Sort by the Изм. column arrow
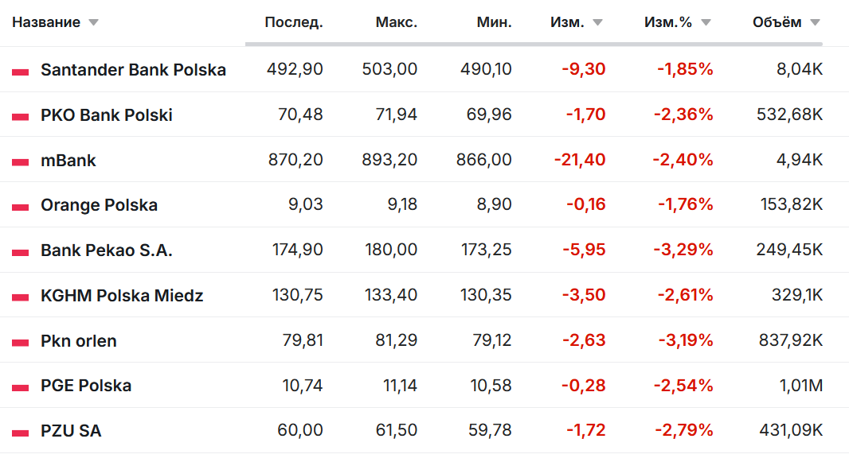Screen dimensions: 849x462 [597, 23]
